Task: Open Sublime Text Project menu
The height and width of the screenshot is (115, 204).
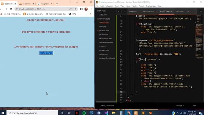Action: (141, 6)
